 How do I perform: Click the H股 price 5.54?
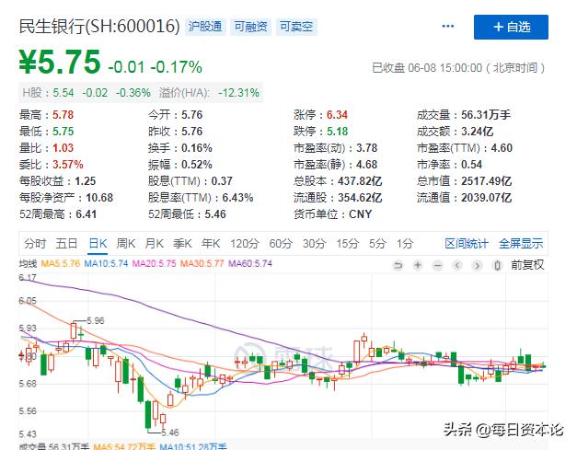pos(63,93)
